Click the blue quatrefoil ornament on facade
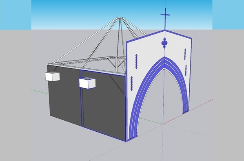Image resolution: width=244 pixels, height=161 pixels. coord(164,43)
